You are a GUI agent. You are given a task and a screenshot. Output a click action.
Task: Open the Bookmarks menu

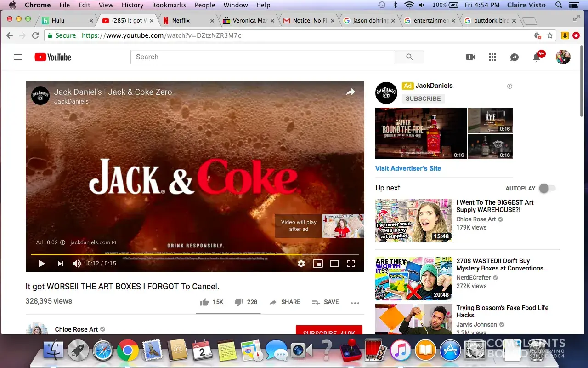tap(169, 5)
